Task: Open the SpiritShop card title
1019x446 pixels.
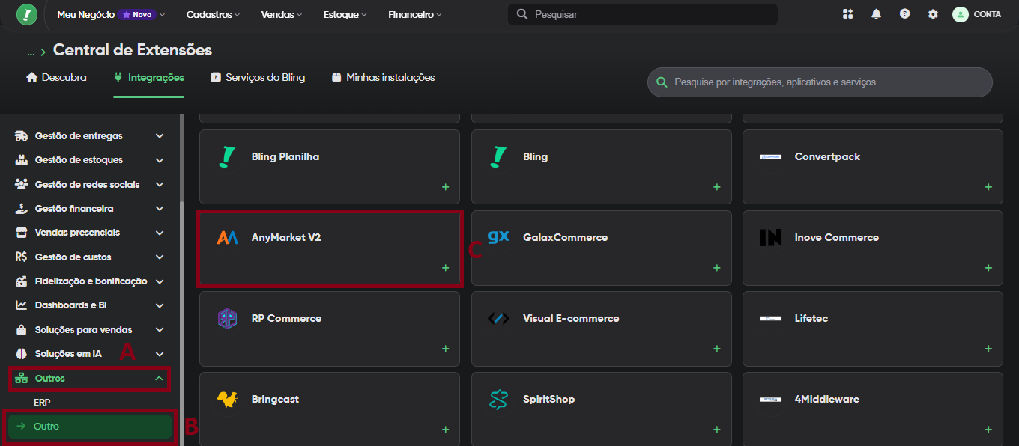Action: pyautogui.click(x=548, y=400)
